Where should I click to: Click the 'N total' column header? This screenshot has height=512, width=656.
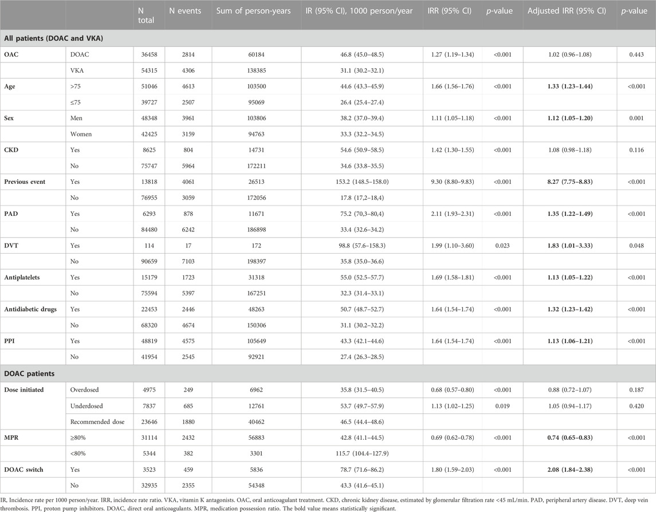click(146, 15)
